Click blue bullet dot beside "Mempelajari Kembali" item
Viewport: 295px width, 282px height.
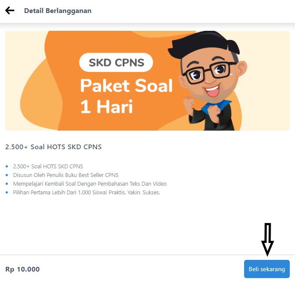click(7, 184)
